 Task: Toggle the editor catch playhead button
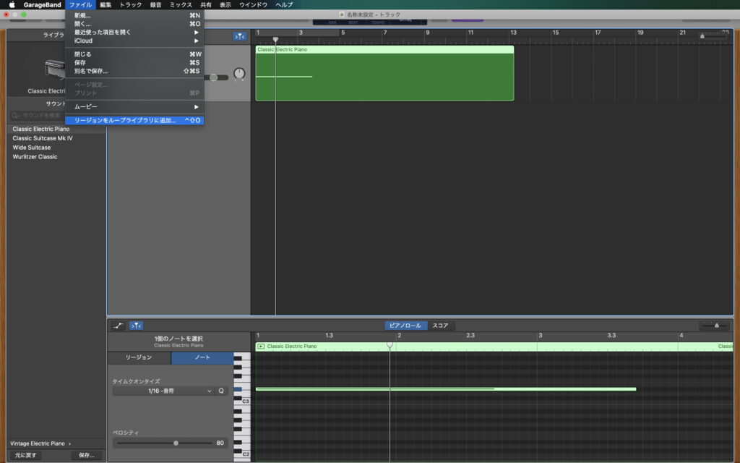136,326
